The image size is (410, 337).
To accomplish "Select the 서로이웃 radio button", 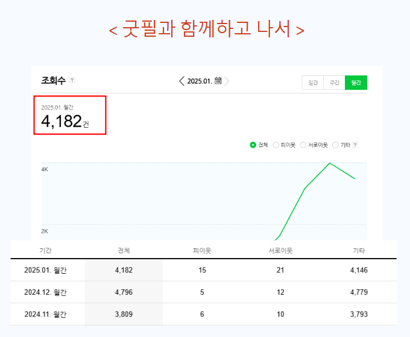I will 303,145.
